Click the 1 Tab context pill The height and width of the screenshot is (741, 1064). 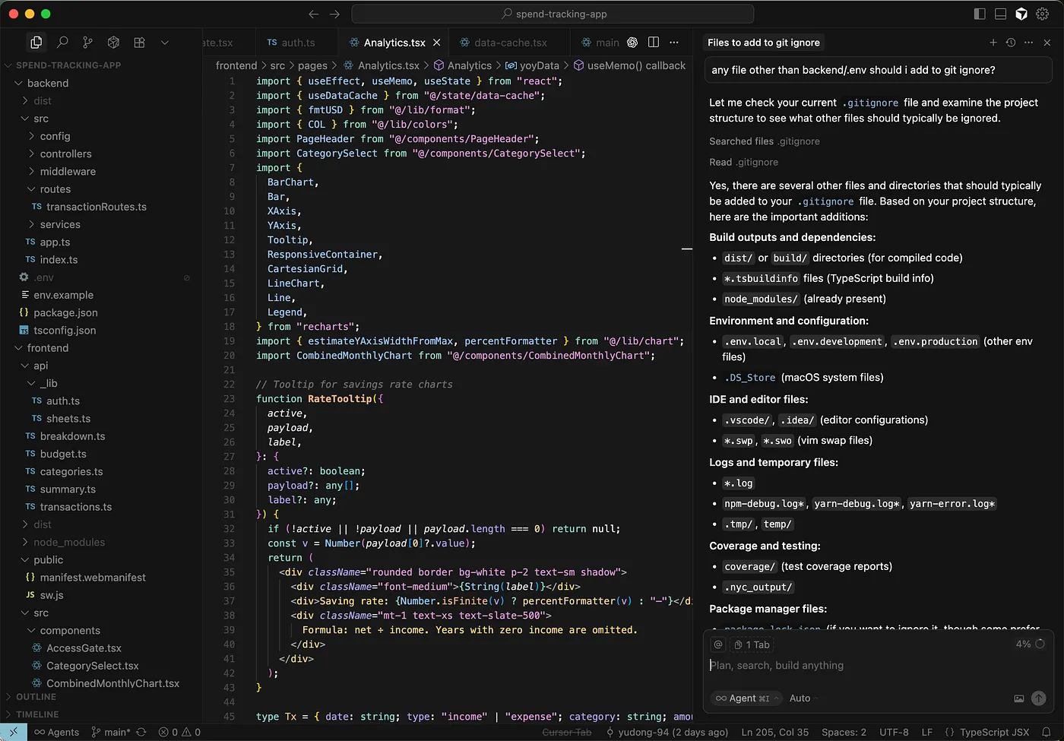752,644
